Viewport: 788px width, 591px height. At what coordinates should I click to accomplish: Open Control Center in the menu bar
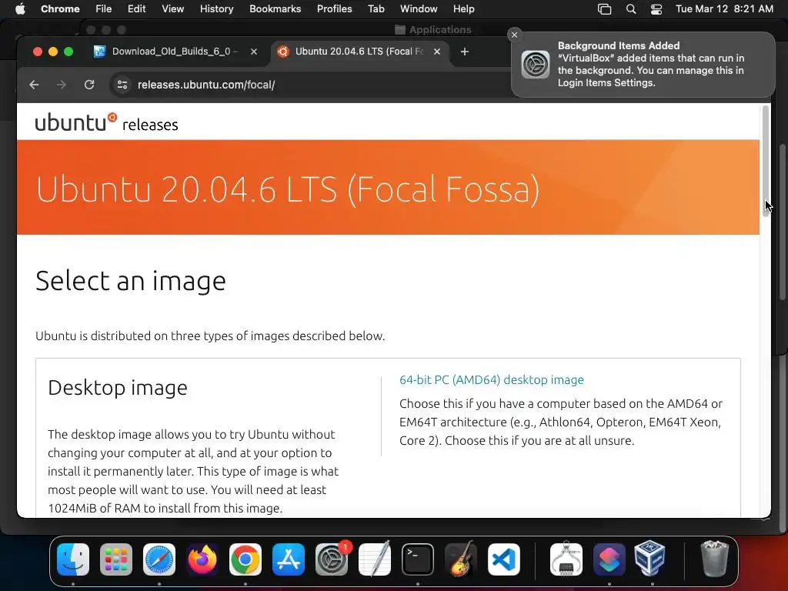coord(656,9)
